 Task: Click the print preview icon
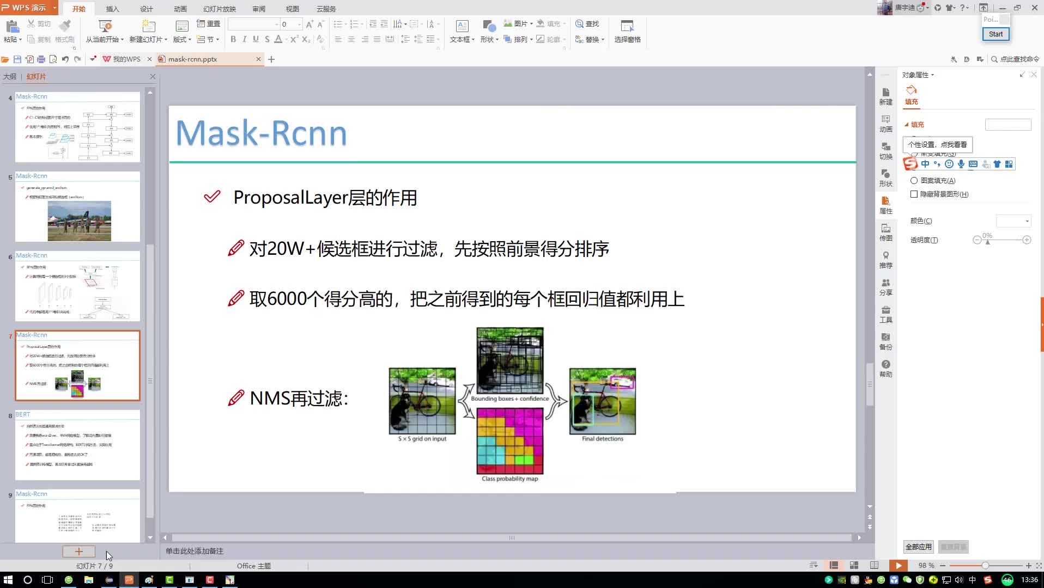coord(53,59)
